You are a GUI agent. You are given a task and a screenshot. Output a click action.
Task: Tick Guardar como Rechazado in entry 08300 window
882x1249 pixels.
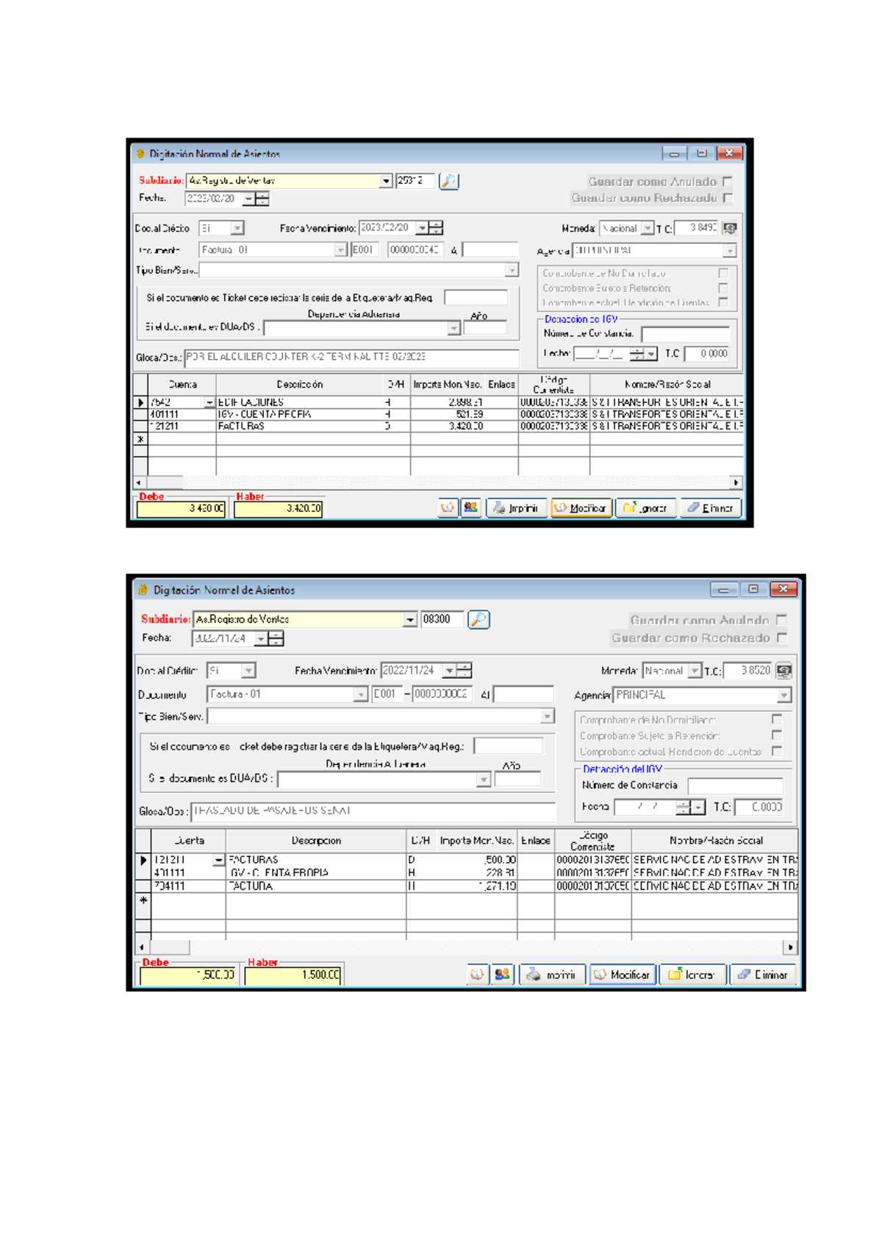781,638
